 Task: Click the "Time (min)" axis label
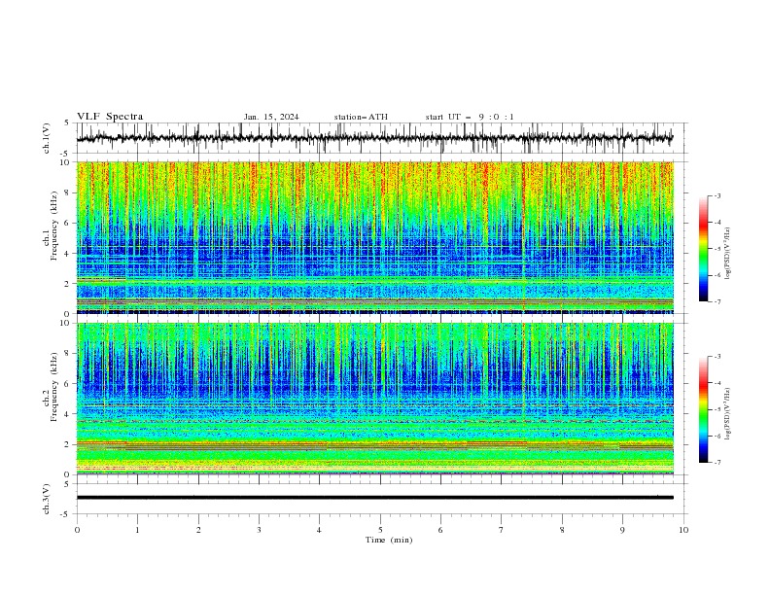[389, 540]
